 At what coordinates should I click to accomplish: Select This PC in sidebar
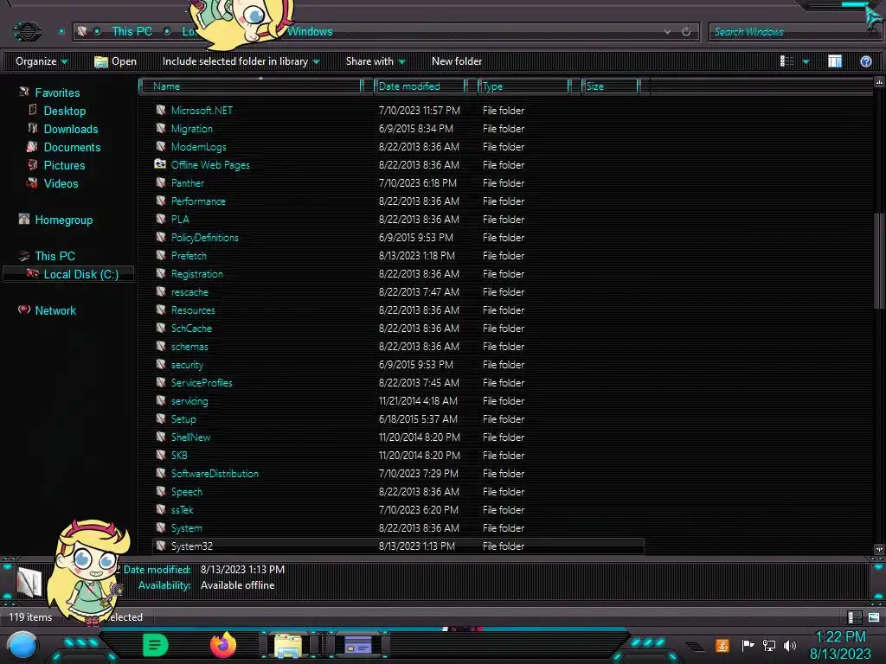[55, 256]
